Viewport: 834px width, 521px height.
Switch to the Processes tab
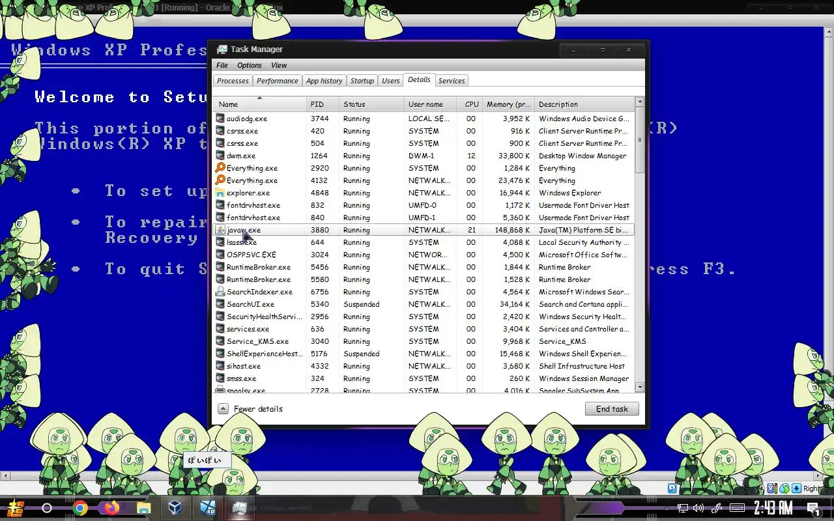pyautogui.click(x=233, y=81)
